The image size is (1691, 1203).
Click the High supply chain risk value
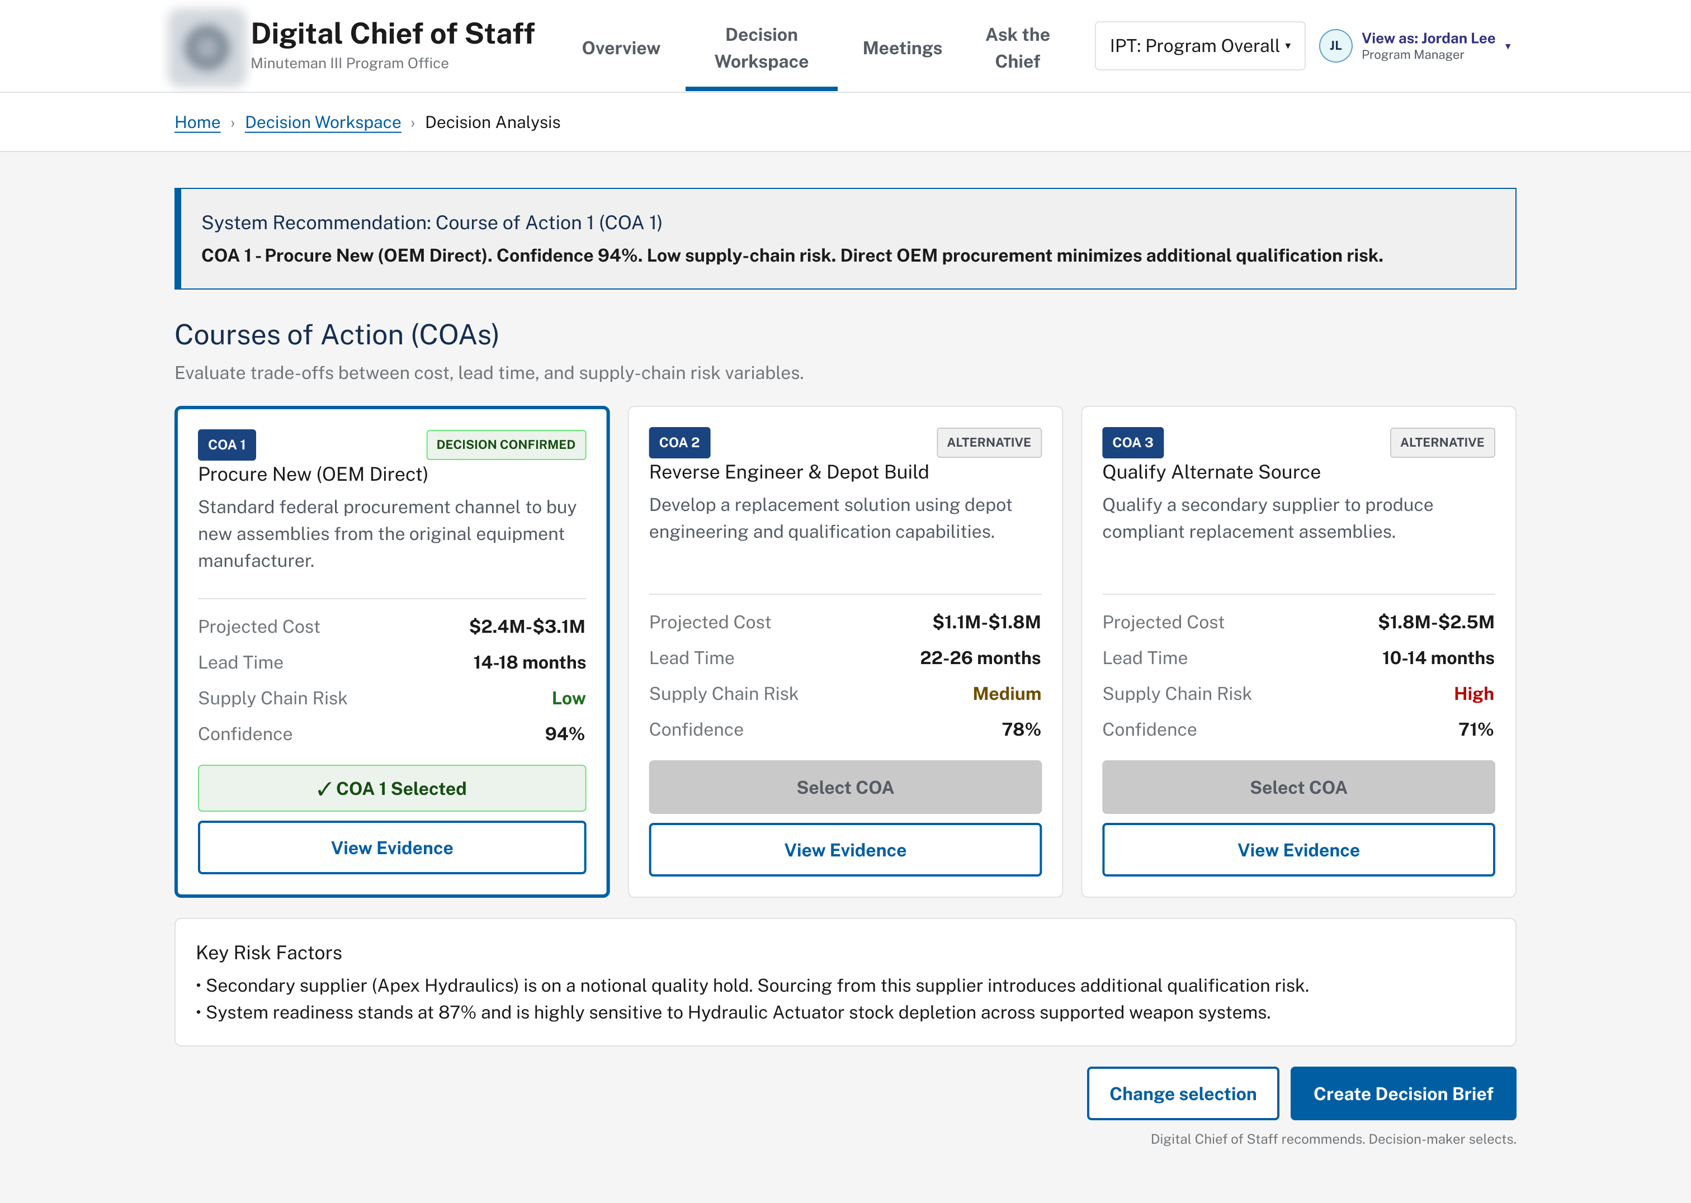[1473, 693]
